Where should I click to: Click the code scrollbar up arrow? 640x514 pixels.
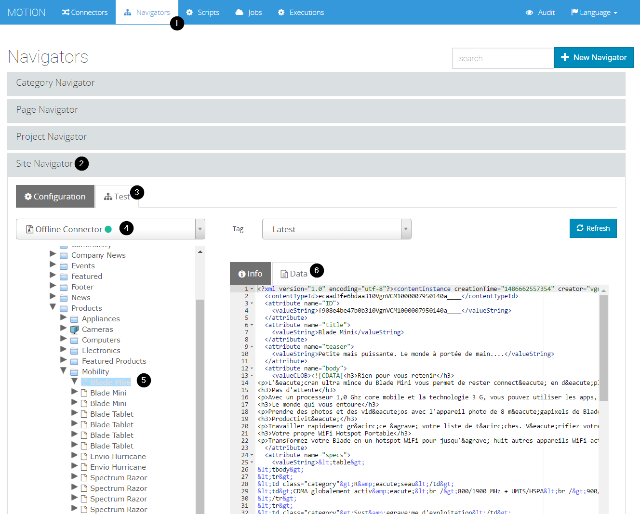(603, 290)
